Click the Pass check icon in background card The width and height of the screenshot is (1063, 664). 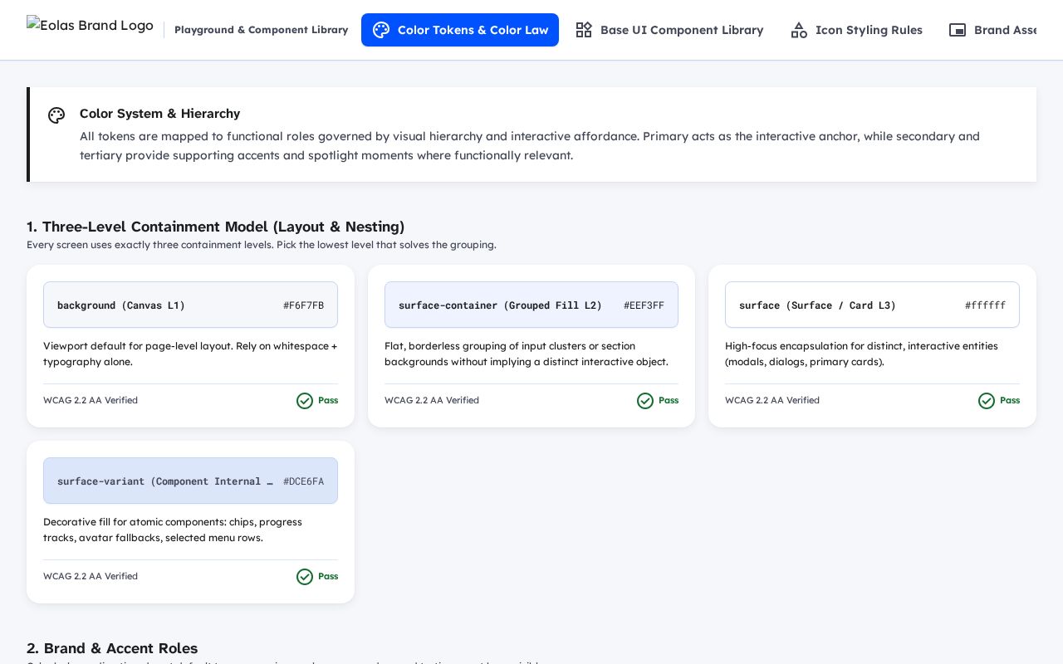point(305,401)
